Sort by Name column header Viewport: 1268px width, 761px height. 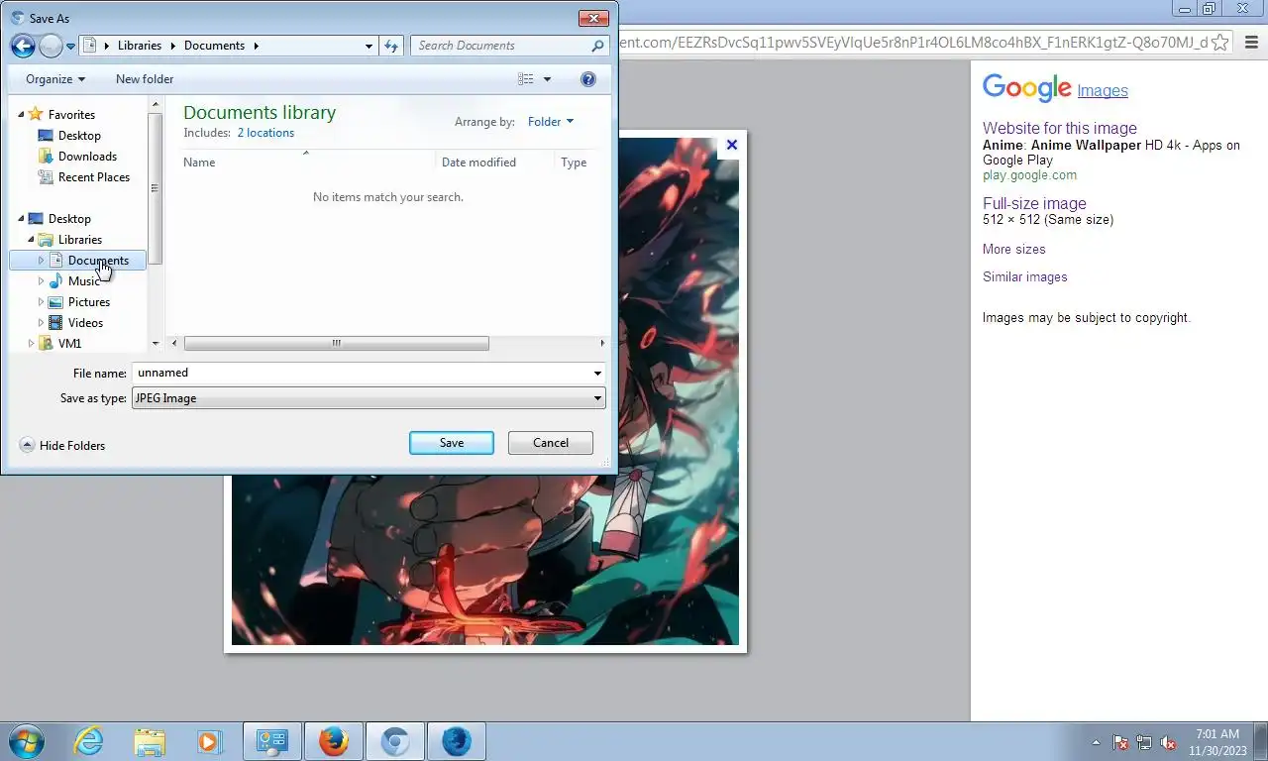pos(307,163)
